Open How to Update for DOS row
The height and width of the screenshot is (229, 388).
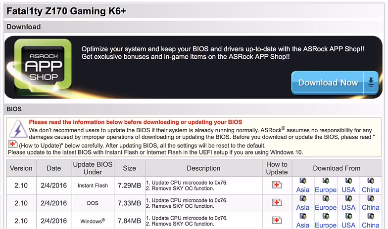[x=277, y=202]
